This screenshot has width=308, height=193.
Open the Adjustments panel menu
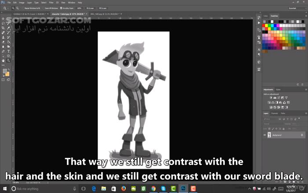(306, 89)
